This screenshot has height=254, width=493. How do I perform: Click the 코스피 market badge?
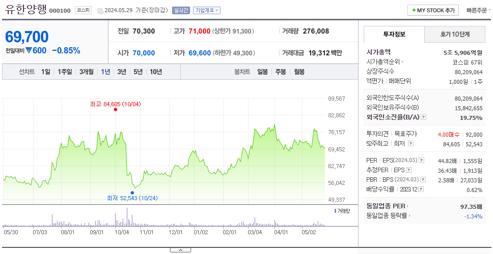(x=83, y=10)
